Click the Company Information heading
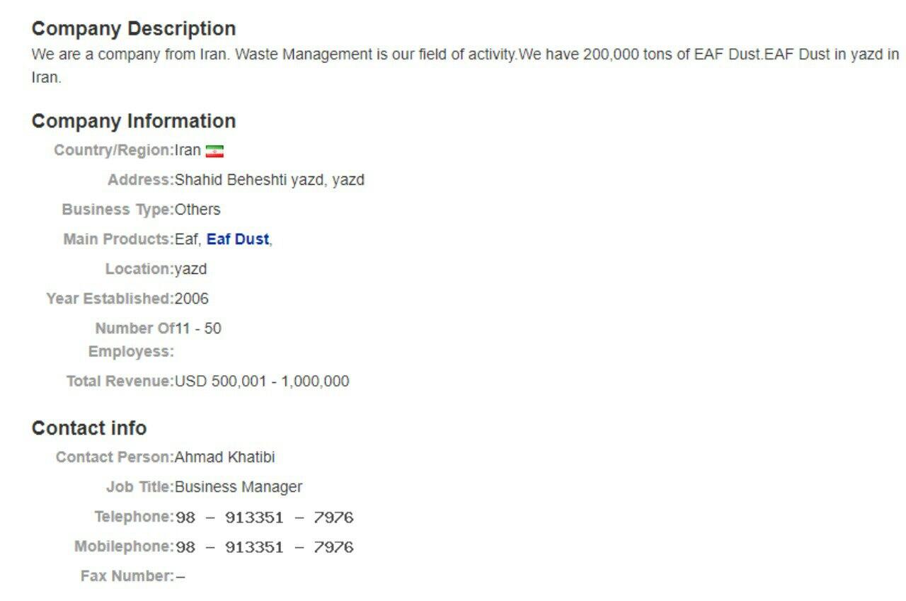This screenshot has width=906, height=601. [134, 121]
